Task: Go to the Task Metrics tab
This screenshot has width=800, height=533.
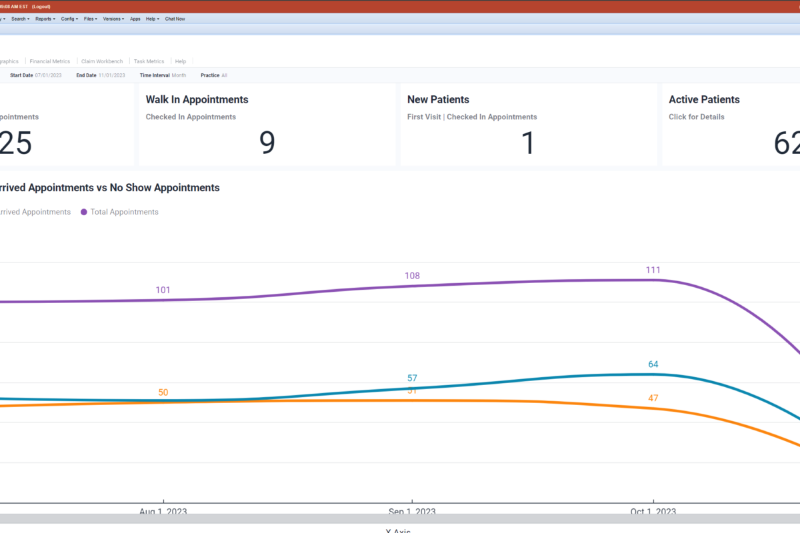Action: tap(149, 61)
